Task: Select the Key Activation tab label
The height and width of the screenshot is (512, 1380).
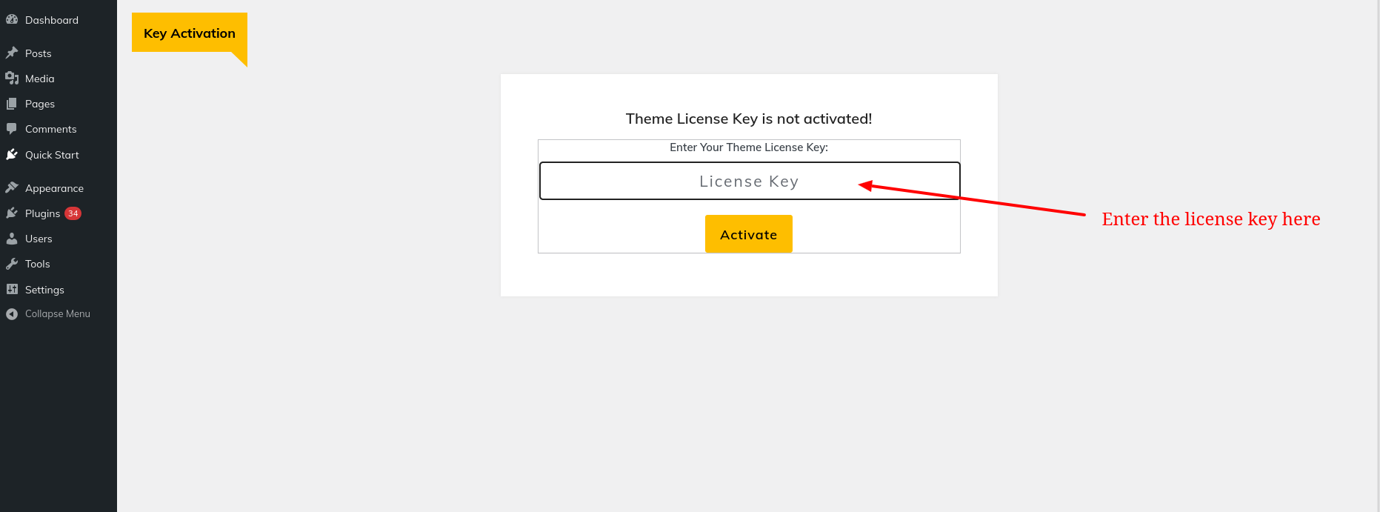Action: pyautogui.click(x=190, y=33)
